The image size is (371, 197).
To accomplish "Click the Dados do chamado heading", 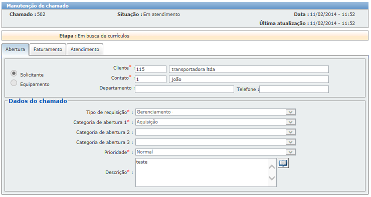I will point(38,101).
